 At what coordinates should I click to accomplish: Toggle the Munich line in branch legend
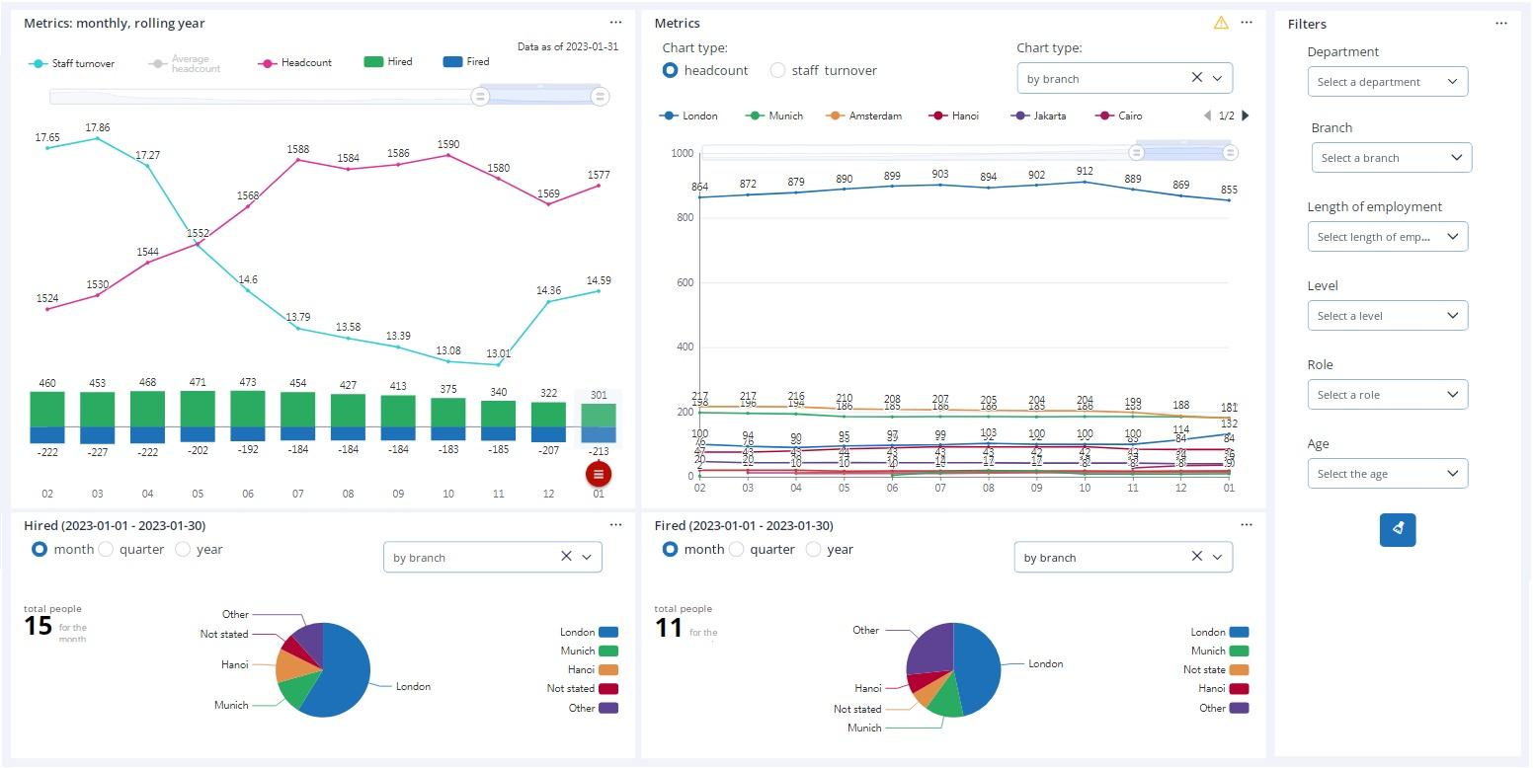tap(775, 115)
